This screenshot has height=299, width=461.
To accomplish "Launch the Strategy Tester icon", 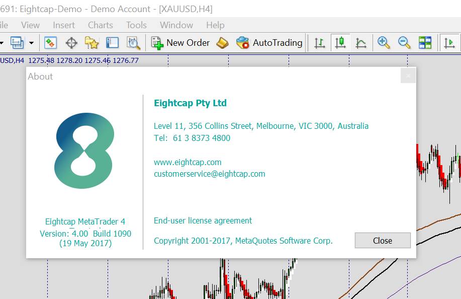I will pos(134,43).
